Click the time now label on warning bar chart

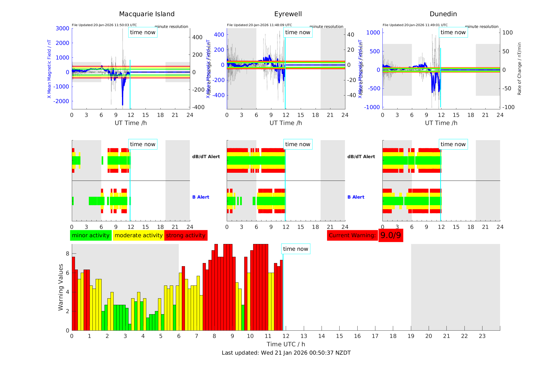click(x=295, y=249)
